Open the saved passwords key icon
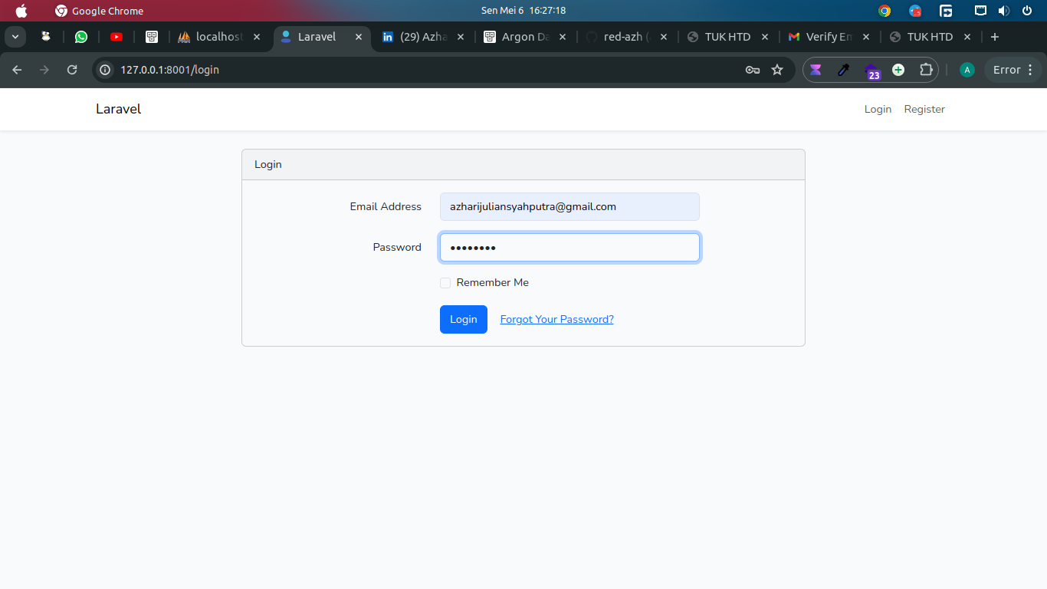Viewport: 1047px width, 589px height. [753, 70]
